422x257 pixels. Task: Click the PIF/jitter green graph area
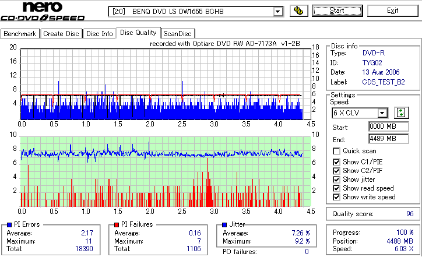coord(166,172)
